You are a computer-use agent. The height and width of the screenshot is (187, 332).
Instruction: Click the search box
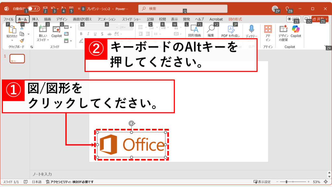pos(183,9)
